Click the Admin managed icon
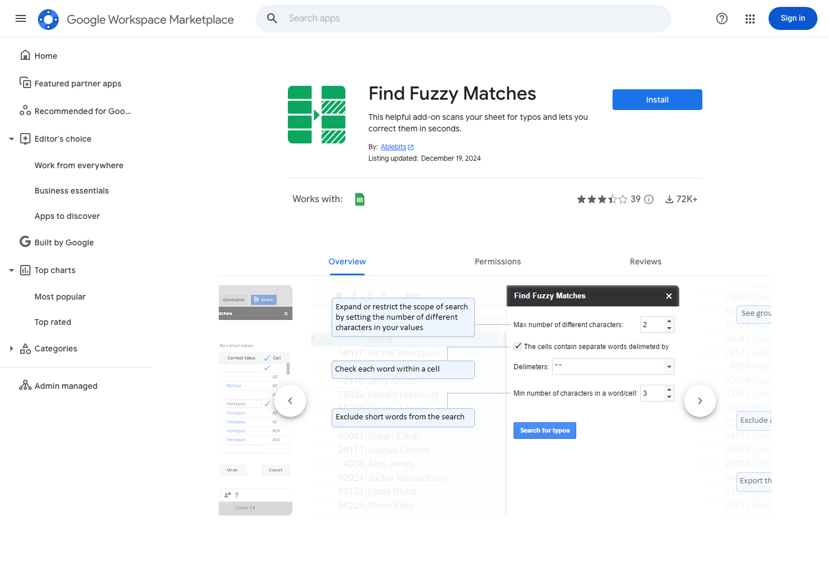Image resolution: width=829 pixels, height=576 pixels. click(25, 385)
